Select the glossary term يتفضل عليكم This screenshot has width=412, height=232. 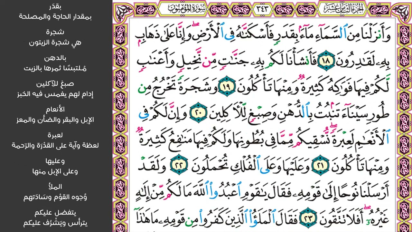[55, 213]
